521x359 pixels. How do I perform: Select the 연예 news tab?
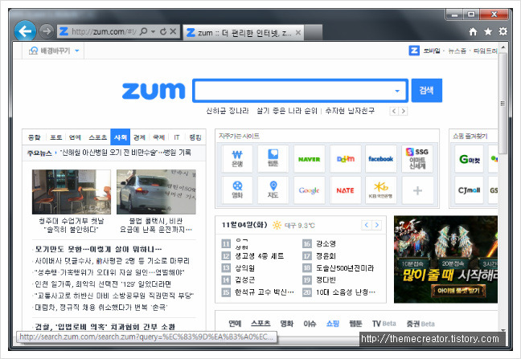click(75, 137)
